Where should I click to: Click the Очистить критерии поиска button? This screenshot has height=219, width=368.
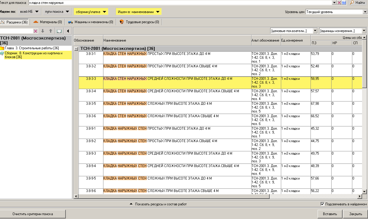[x=33, y=214]
